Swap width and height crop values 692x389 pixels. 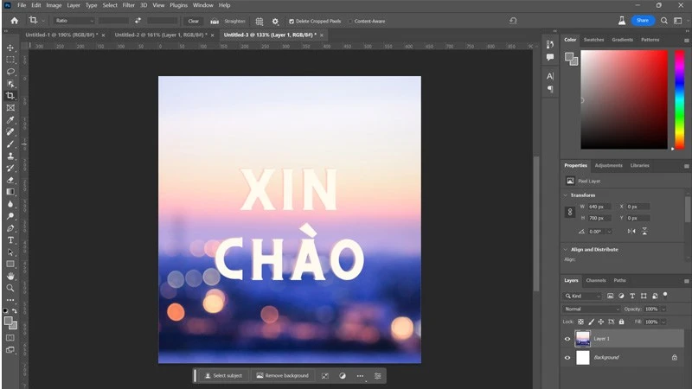[138, 21]
